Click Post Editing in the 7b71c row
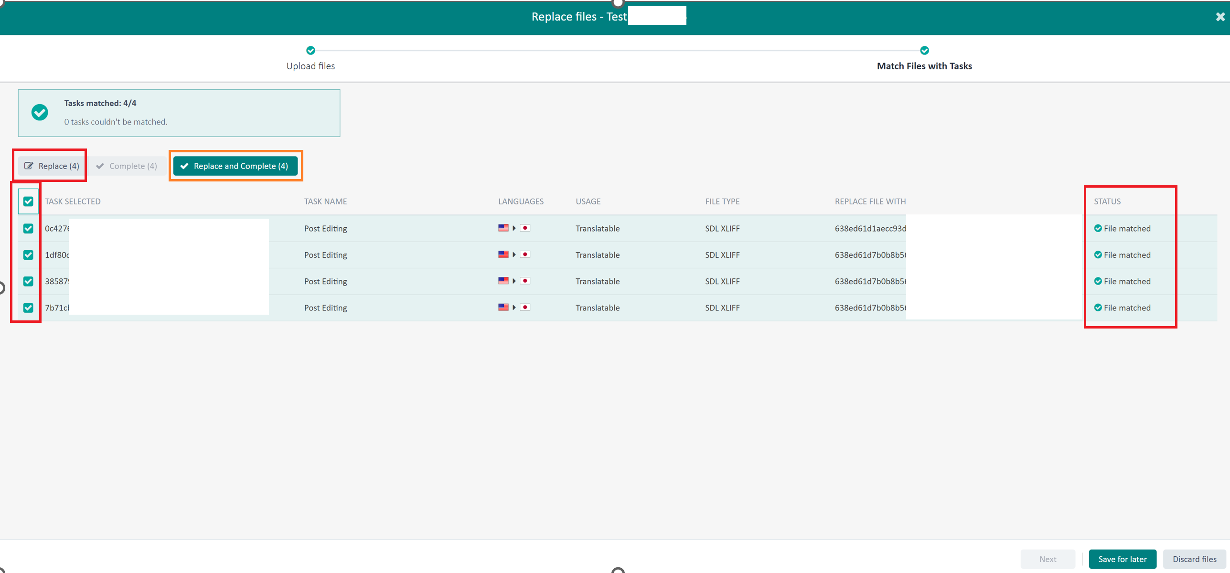The height and width of the screenshot is (573, 1230). (x=325, y=308)
